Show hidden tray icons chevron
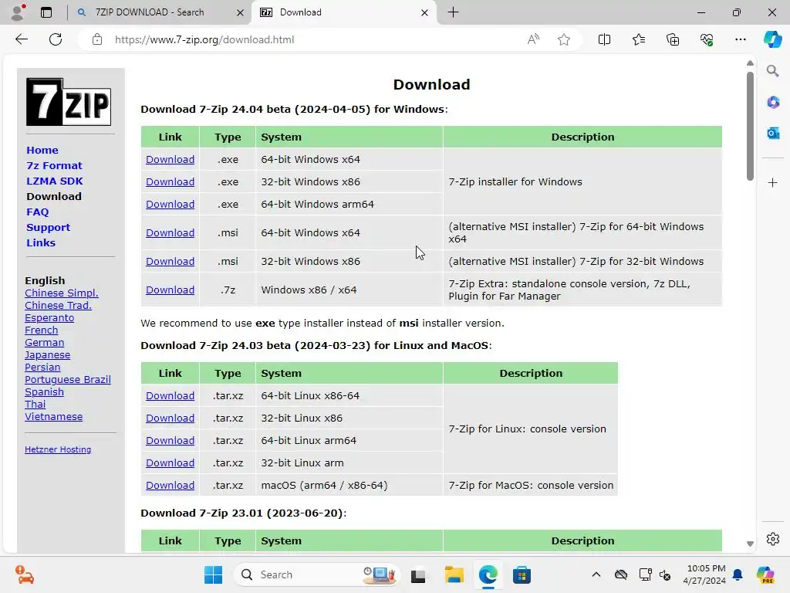The image size is (790, 593). pos(596,574)
